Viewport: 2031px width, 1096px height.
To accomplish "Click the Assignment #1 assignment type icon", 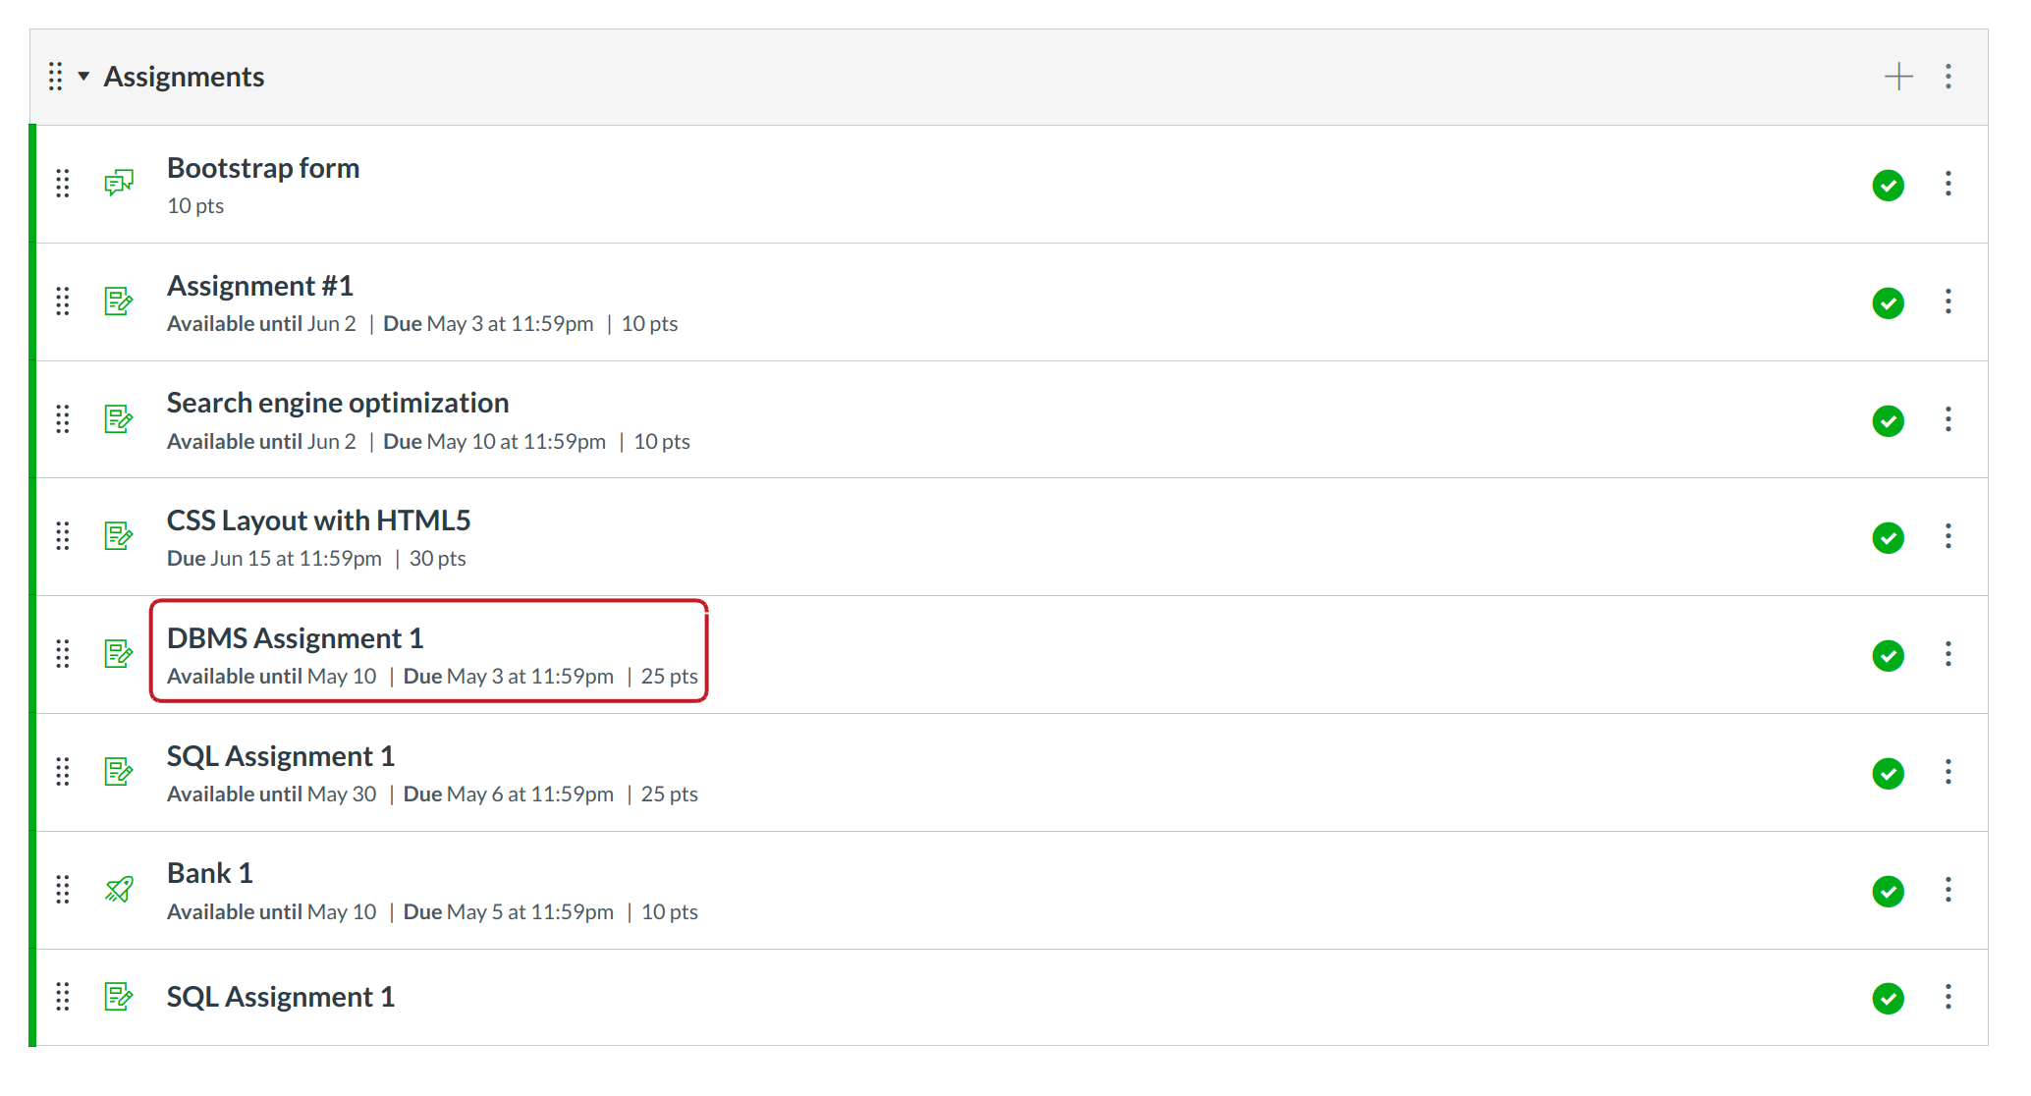I will (119, 301).
